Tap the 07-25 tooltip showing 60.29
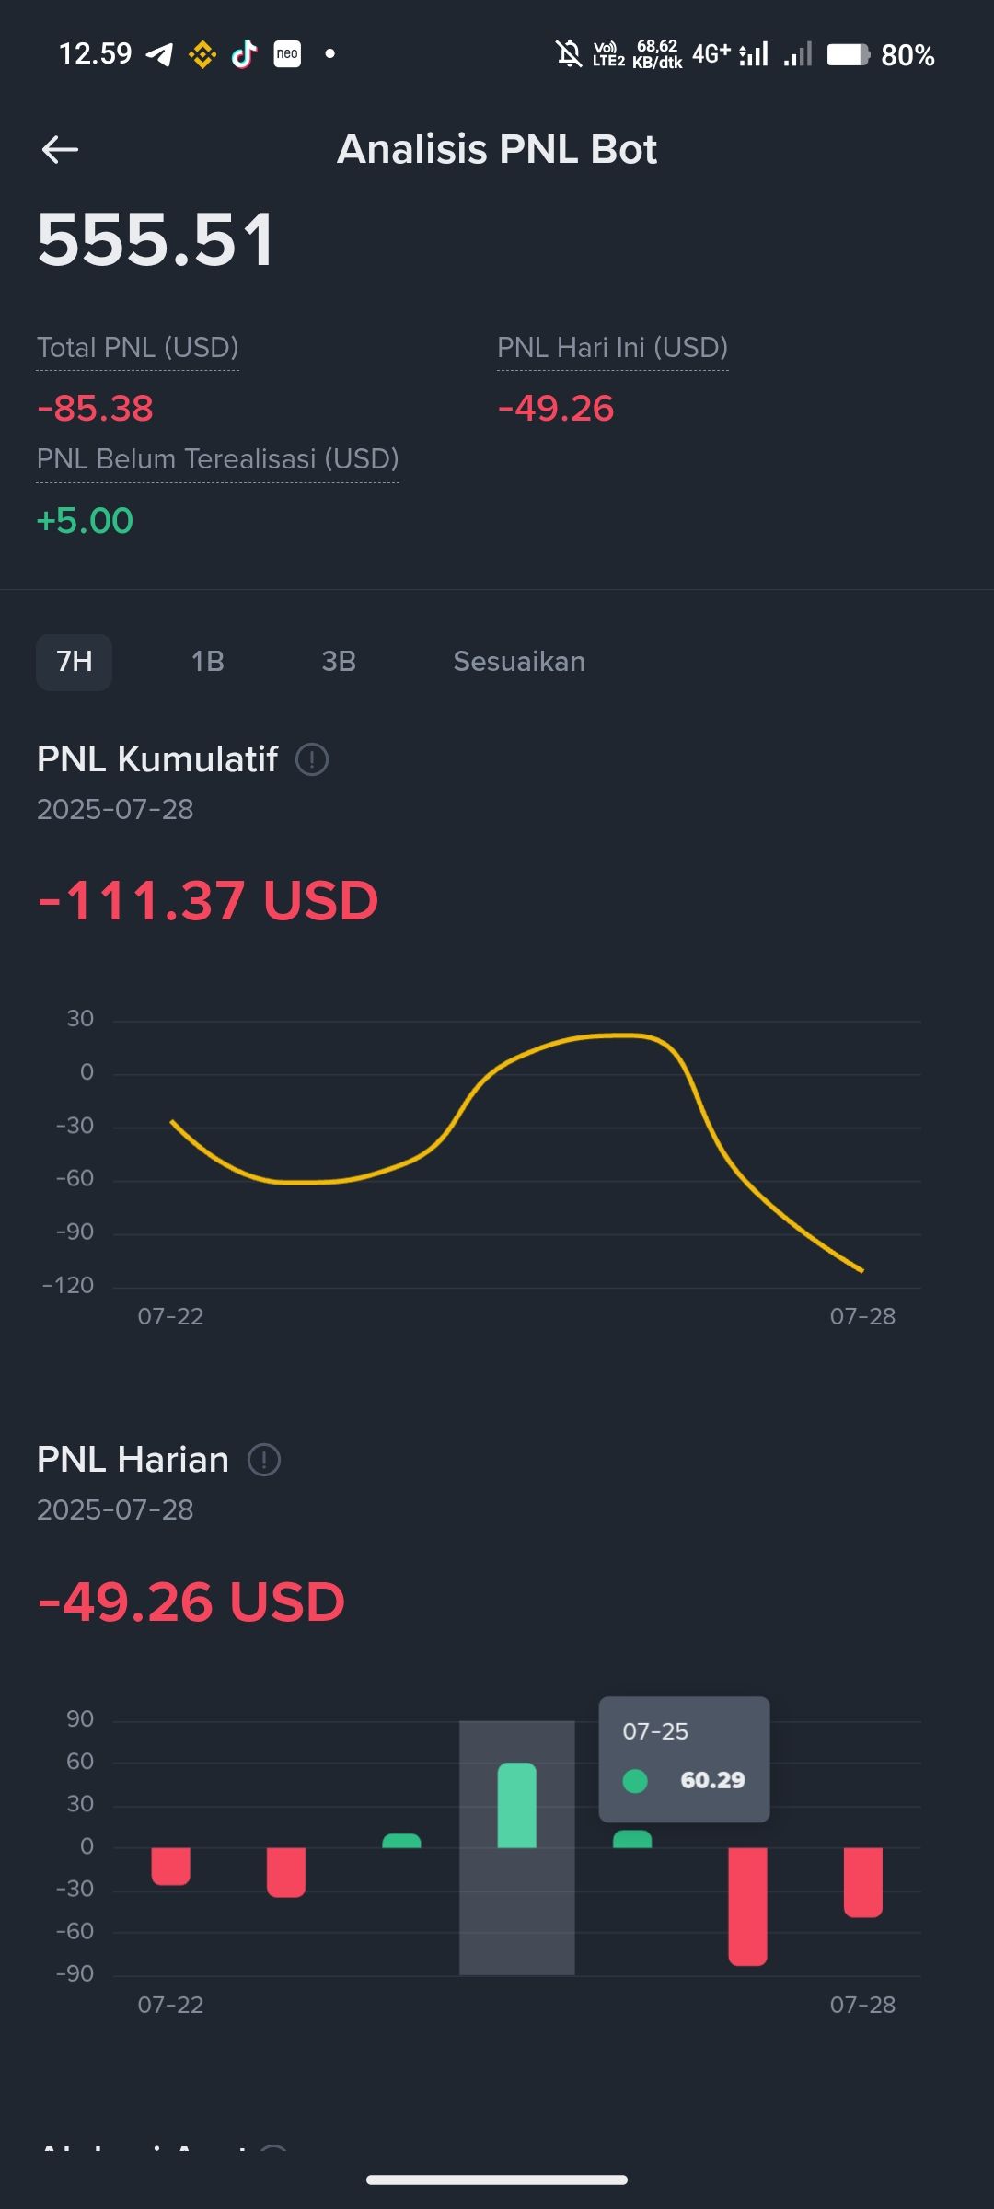Screen dimensions: 994x2209 684,1758
